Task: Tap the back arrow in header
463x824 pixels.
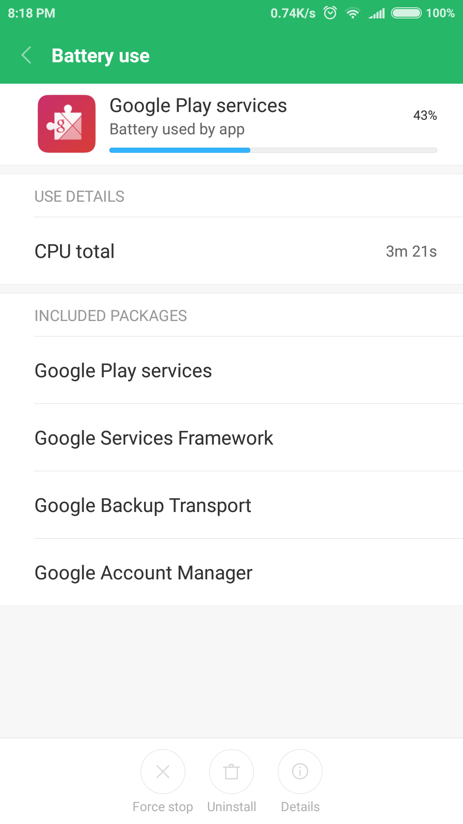Action: (x=27, y=55)
